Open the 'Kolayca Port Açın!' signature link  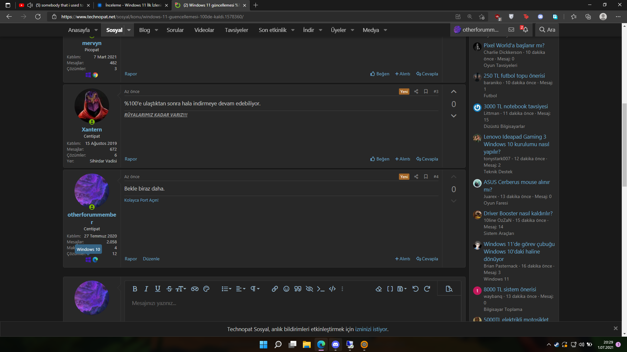(x=141, y=200)
